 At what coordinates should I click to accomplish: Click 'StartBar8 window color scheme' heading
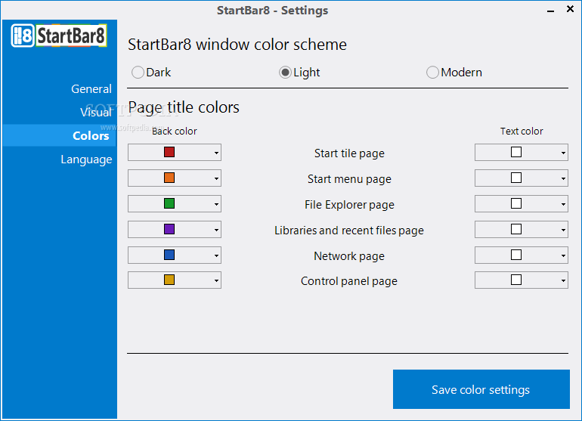pos(237,45)
